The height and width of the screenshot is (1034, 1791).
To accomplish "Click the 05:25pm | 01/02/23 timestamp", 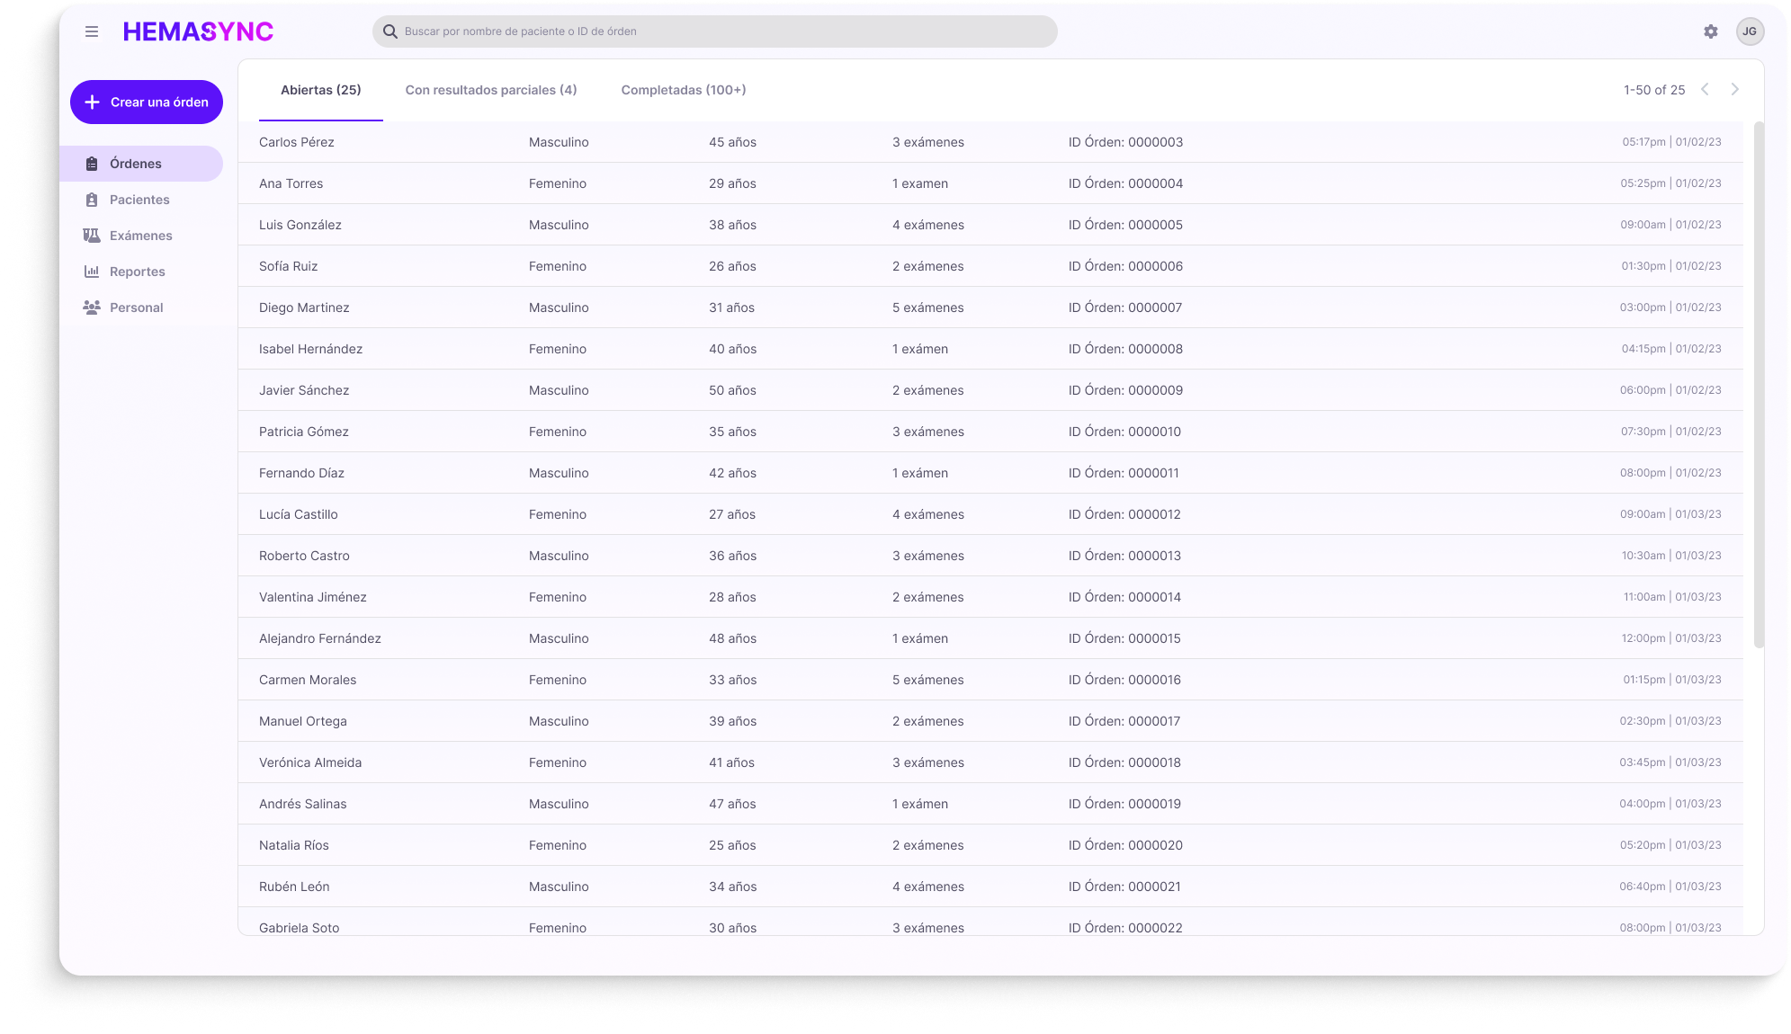I will 1671,183.
